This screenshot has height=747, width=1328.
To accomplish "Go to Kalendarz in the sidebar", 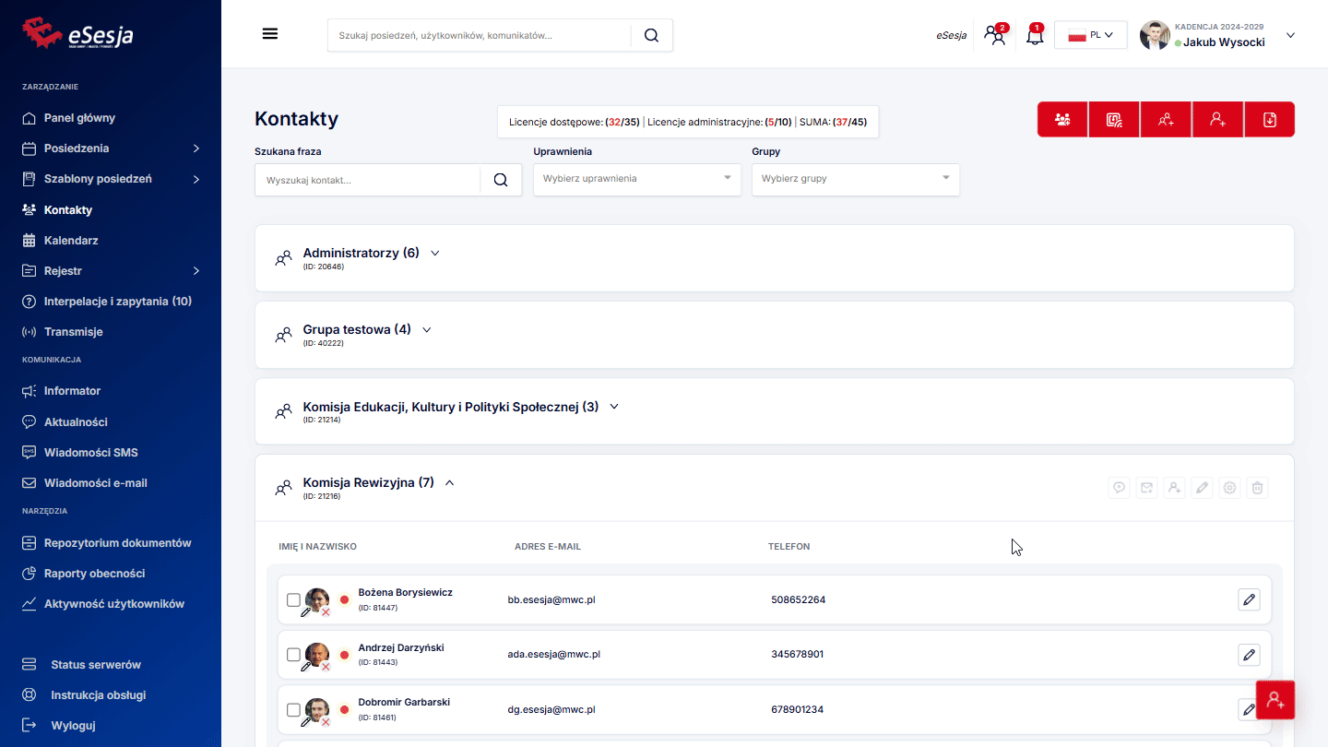I will click(x=71, y=241).
